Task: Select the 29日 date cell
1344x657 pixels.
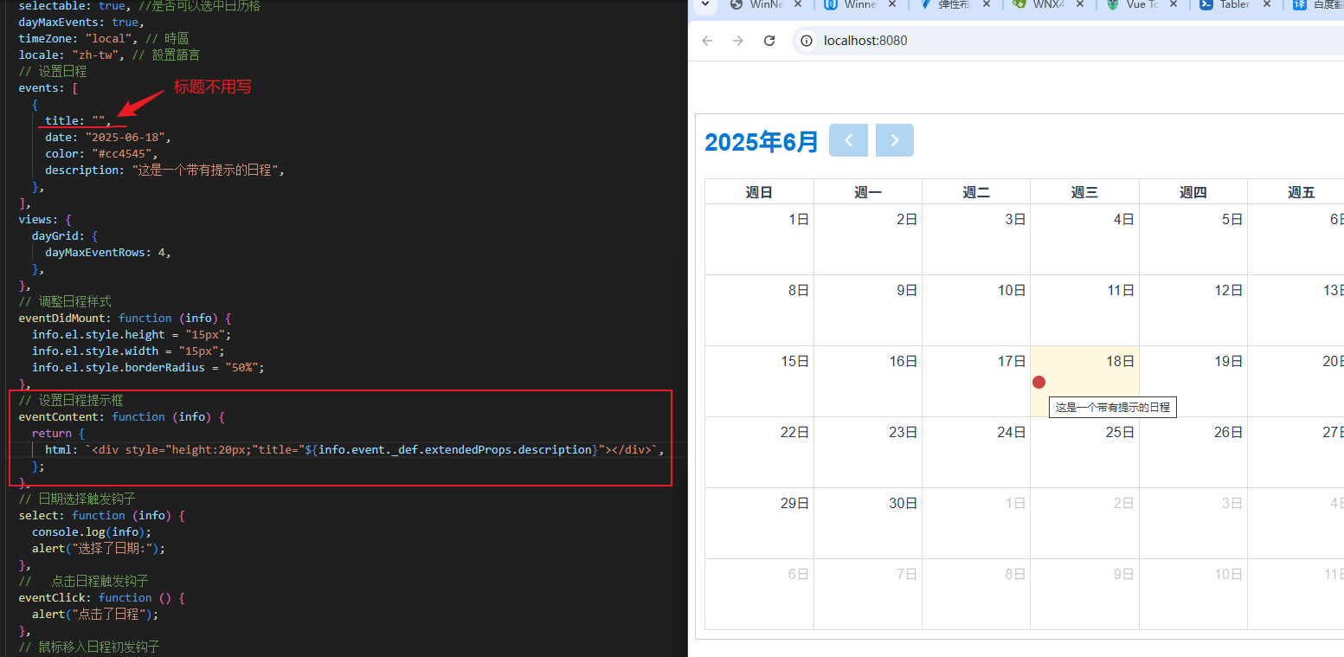Action: click(x=759, y=523)
